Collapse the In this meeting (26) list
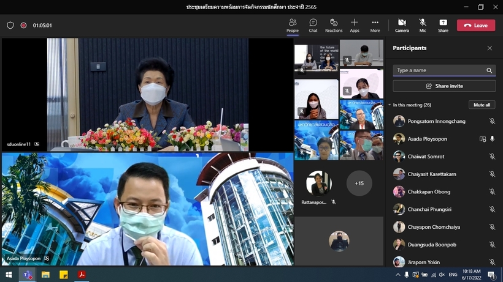 click(x=390, y=105)
